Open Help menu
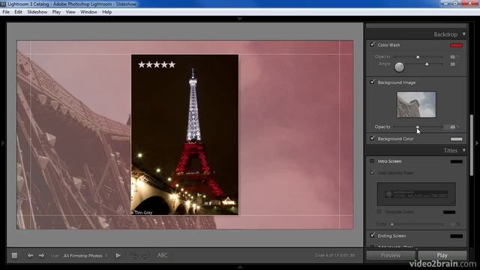Screen dimensions: 480x270 (x=106, y=12)
